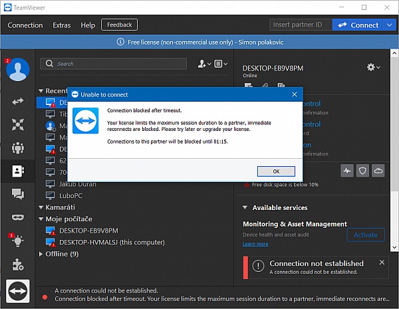Screen dimensions: 399x309
Task: Click the monitoring pulse icon
Action: tap(348, 170)
